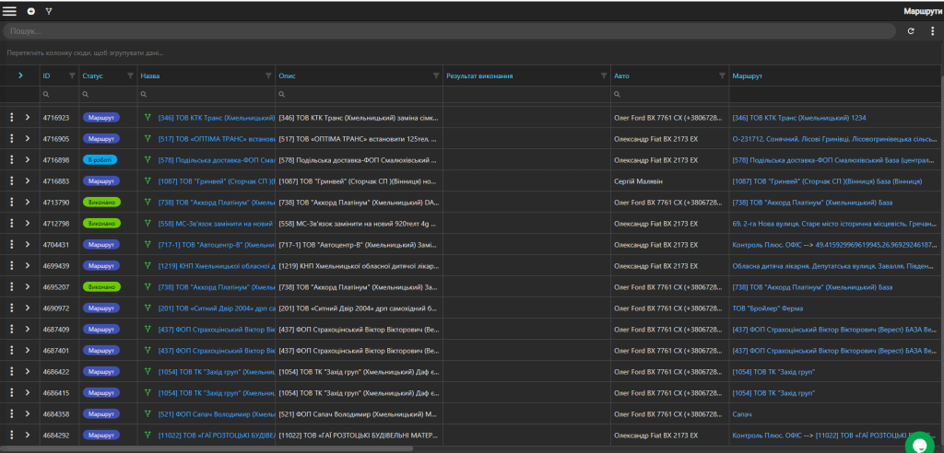Viewport: 944px width, 453px height.
Task: Open link [201] ТОВ «Ситний Двір 2004» in Назва
Action: point(216,308)
